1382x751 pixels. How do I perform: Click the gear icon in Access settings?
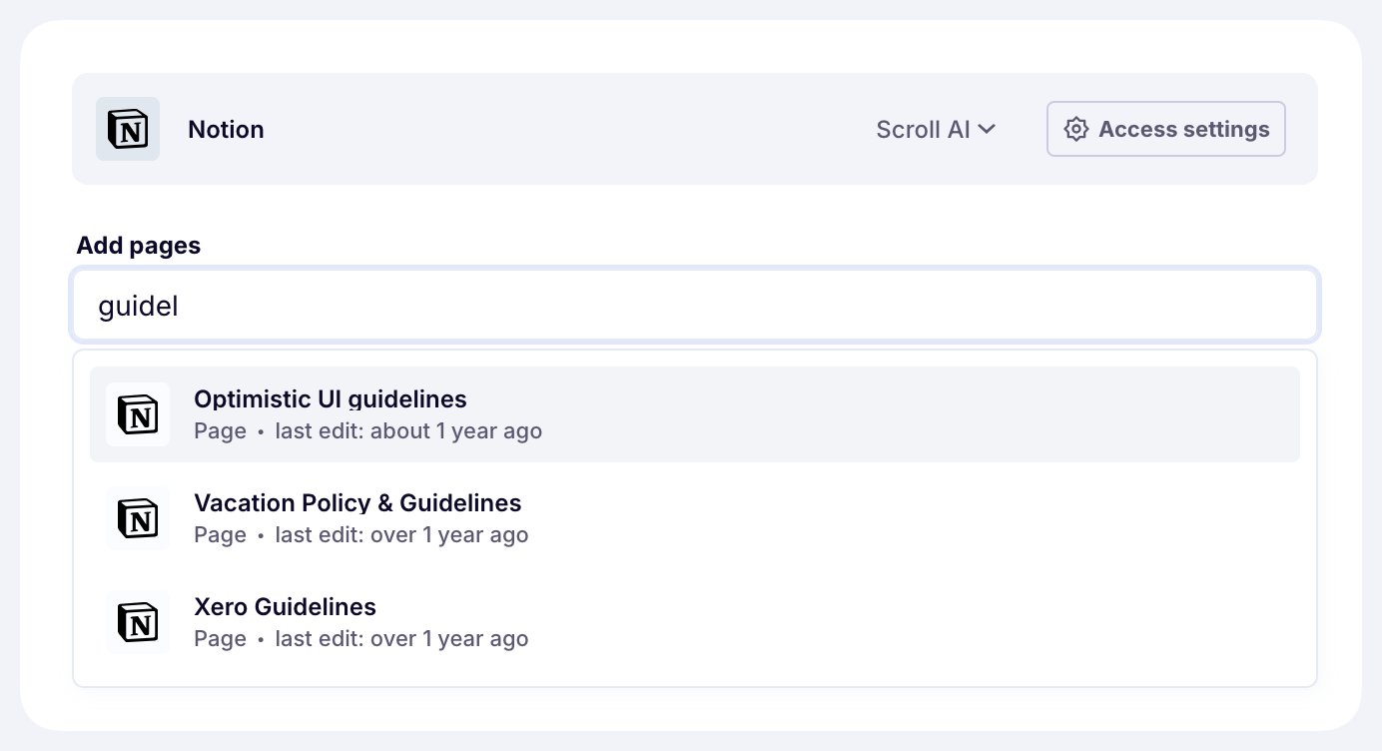pos(1075,129)
